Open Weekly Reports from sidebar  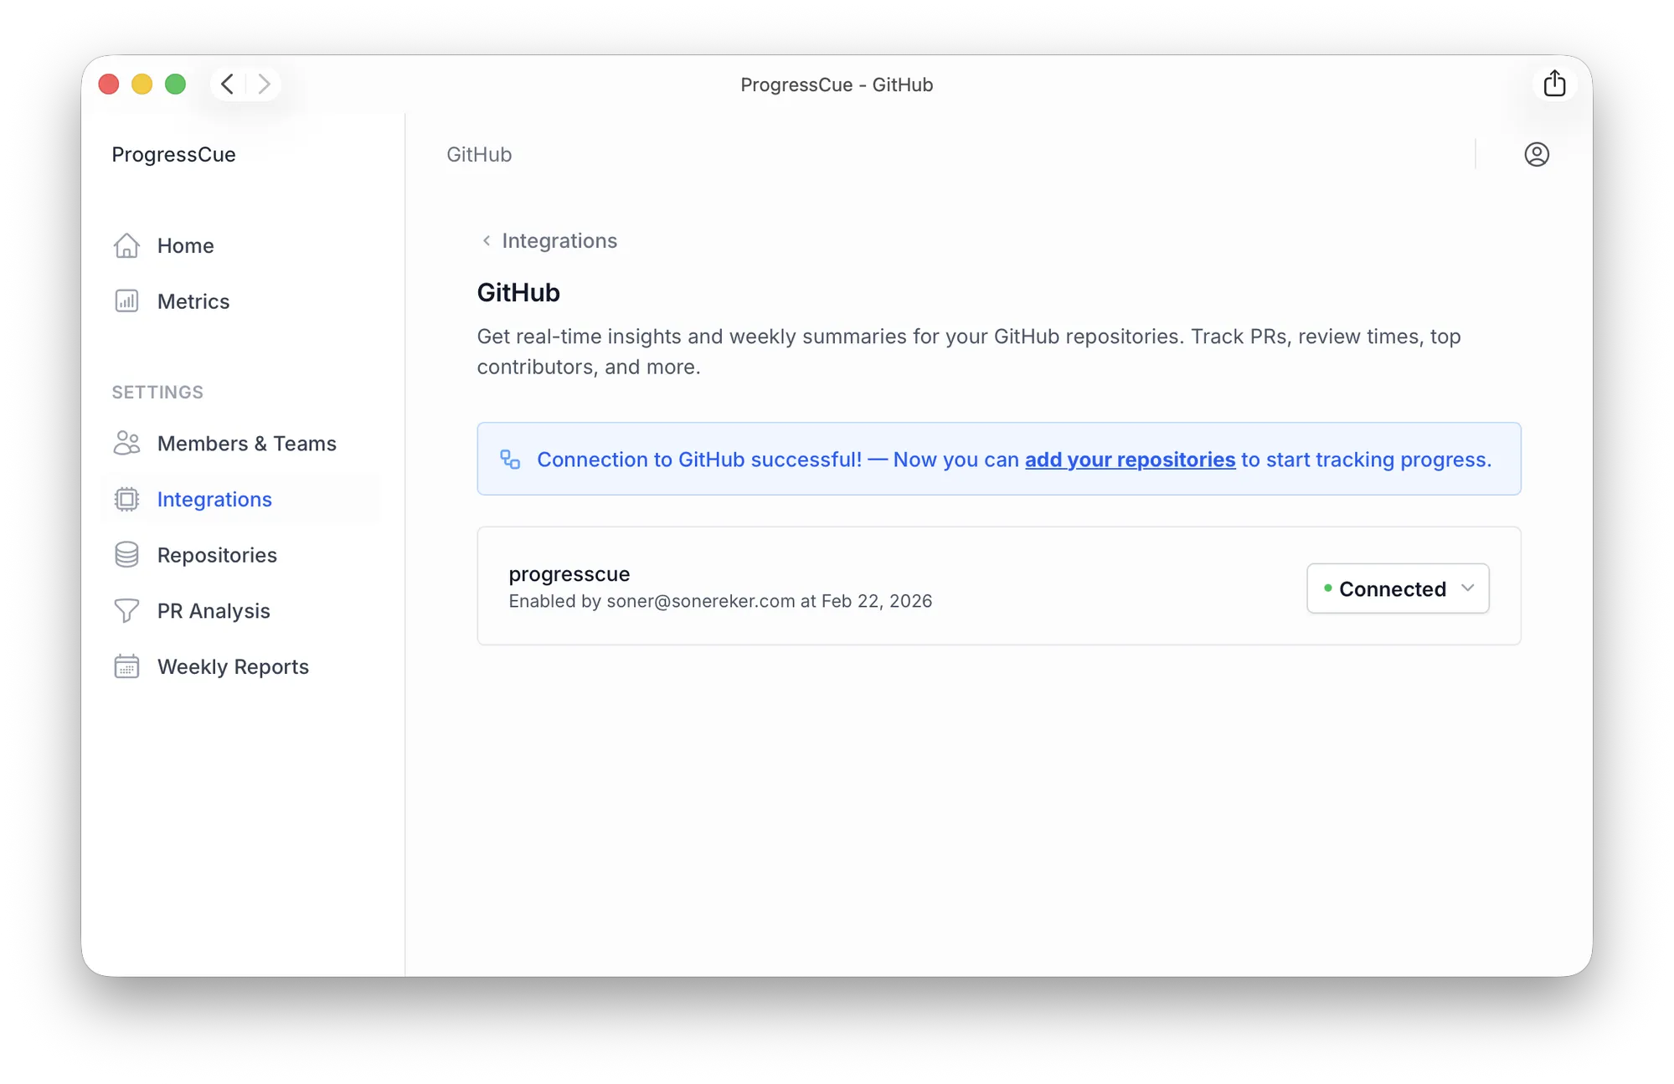(x=233, y=666)
